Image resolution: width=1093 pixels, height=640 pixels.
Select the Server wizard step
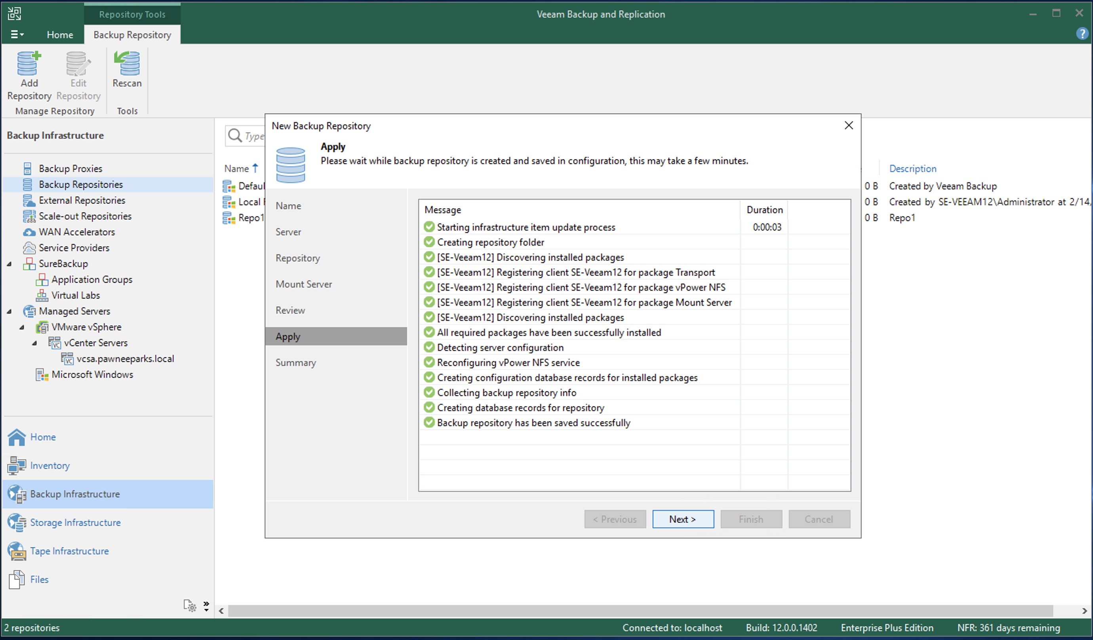(x=288, y=232)
